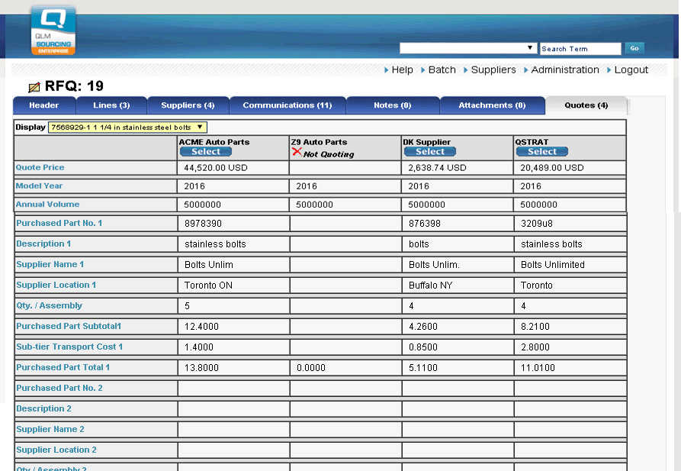Screen dimensions: 681x471
Task: Click the RFQ edit pencil icon
Action: [x=34, y=88]
